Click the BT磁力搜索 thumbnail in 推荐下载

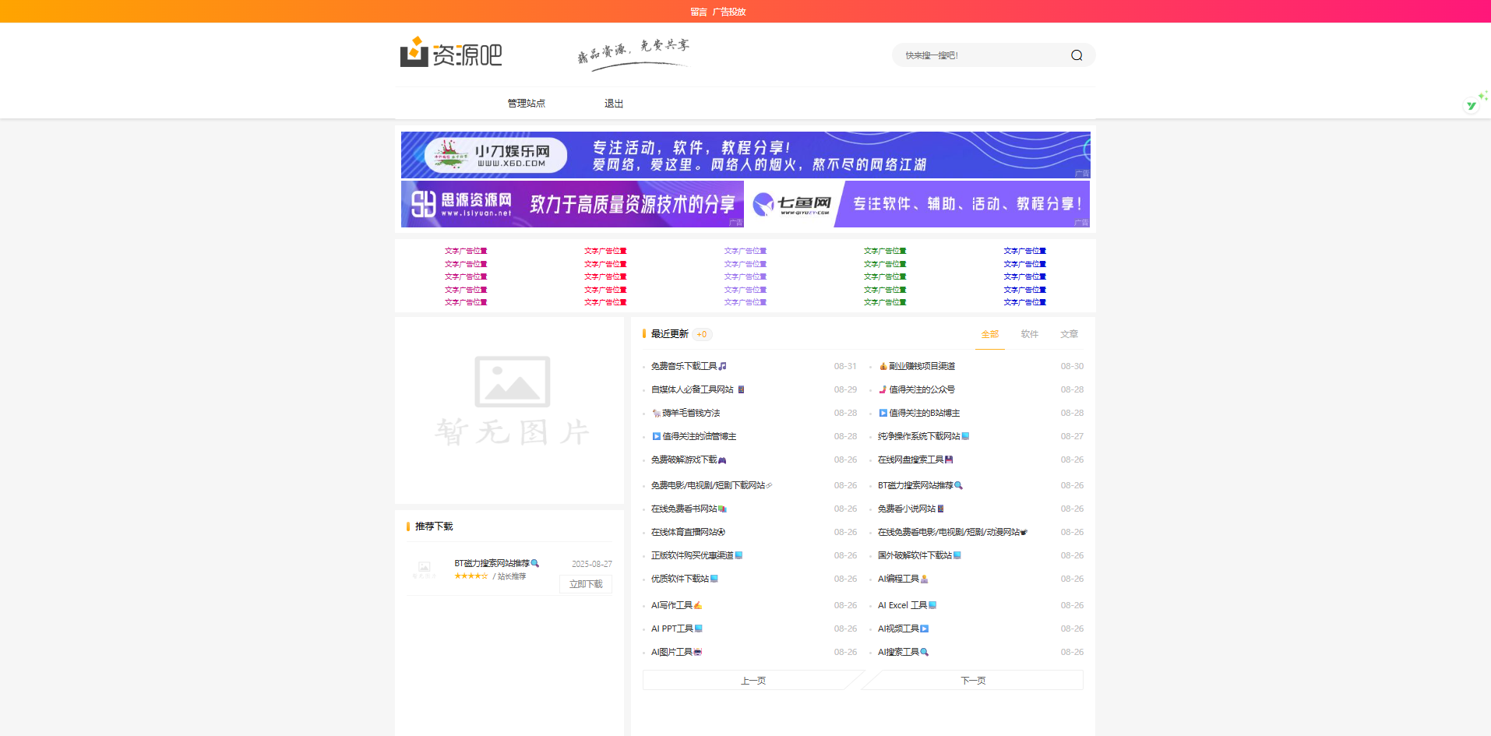(x=425, y=569)
